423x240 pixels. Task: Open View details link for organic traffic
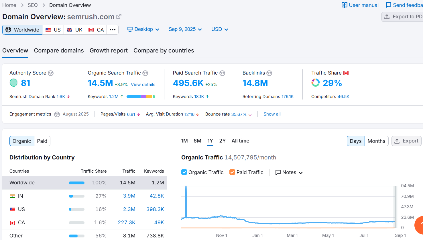pos(143,85)
